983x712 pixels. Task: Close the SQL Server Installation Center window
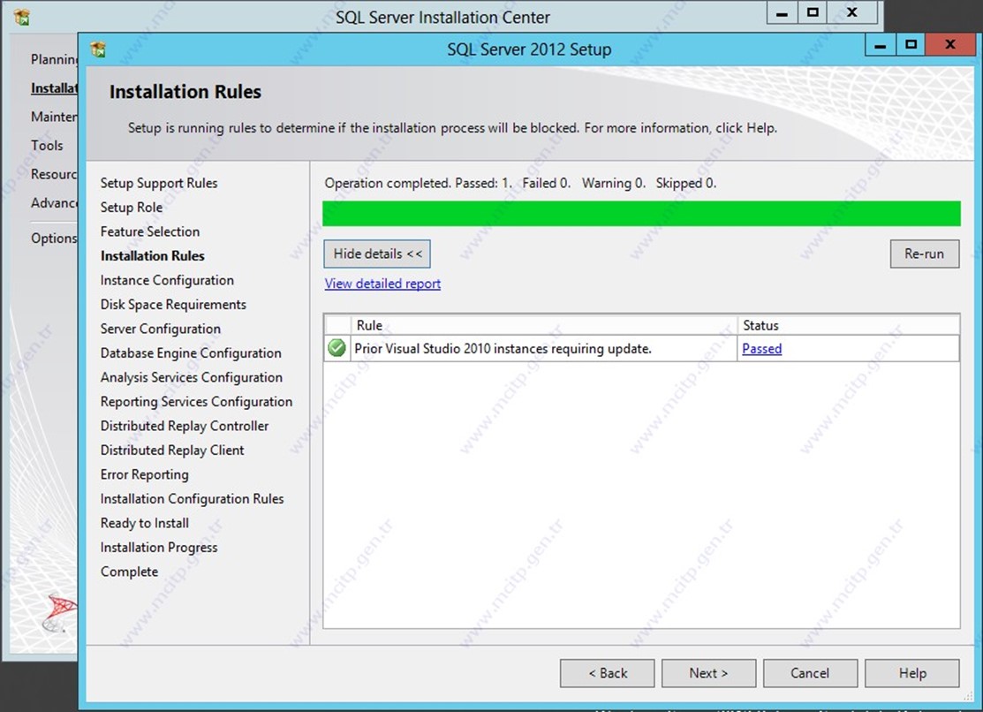[x=852, y=13]
